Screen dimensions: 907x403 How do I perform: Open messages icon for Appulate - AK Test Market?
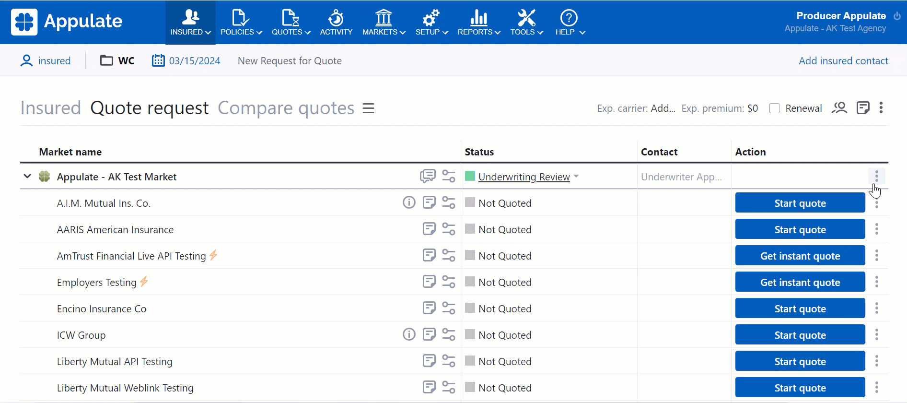(428, 176)
